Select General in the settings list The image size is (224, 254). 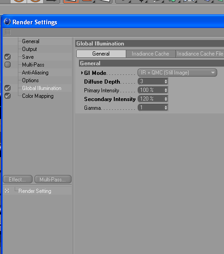click(31, 41)
